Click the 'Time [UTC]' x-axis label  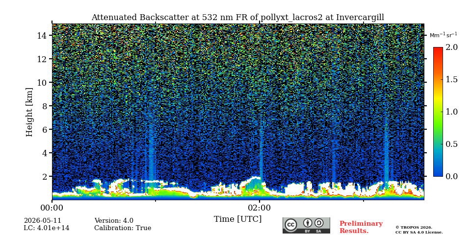(237, 219)
